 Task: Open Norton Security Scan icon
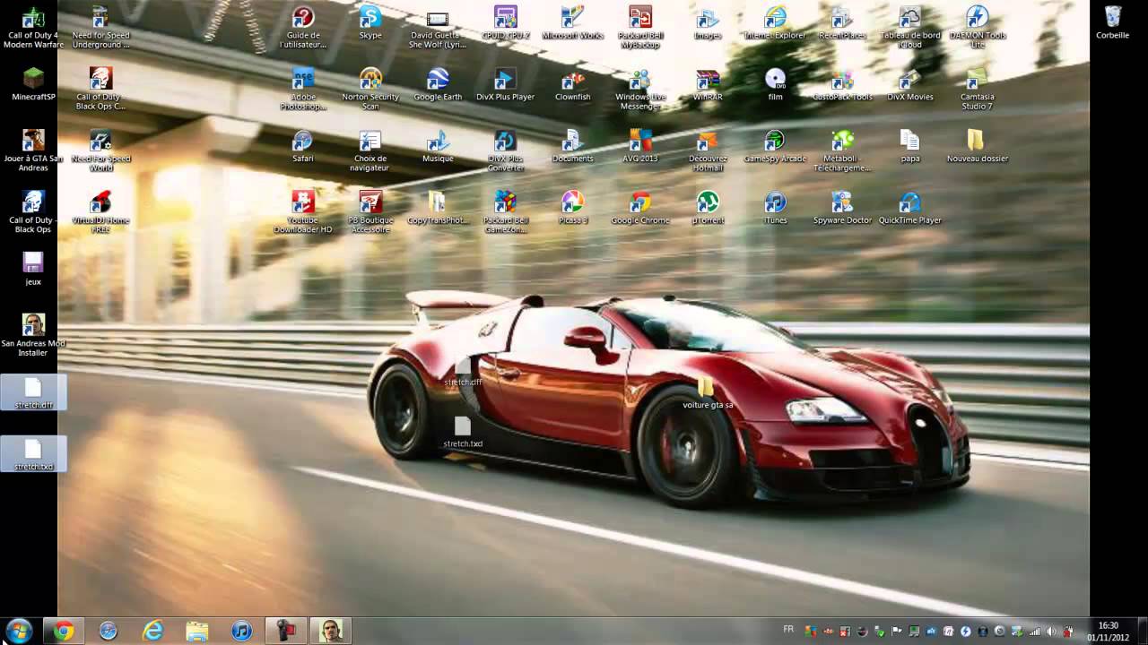pos(370,89)
